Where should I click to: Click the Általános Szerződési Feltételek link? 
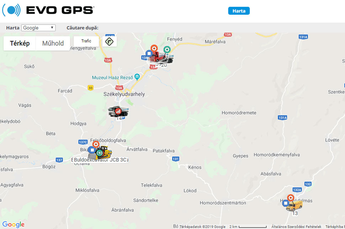coord(296,227)
